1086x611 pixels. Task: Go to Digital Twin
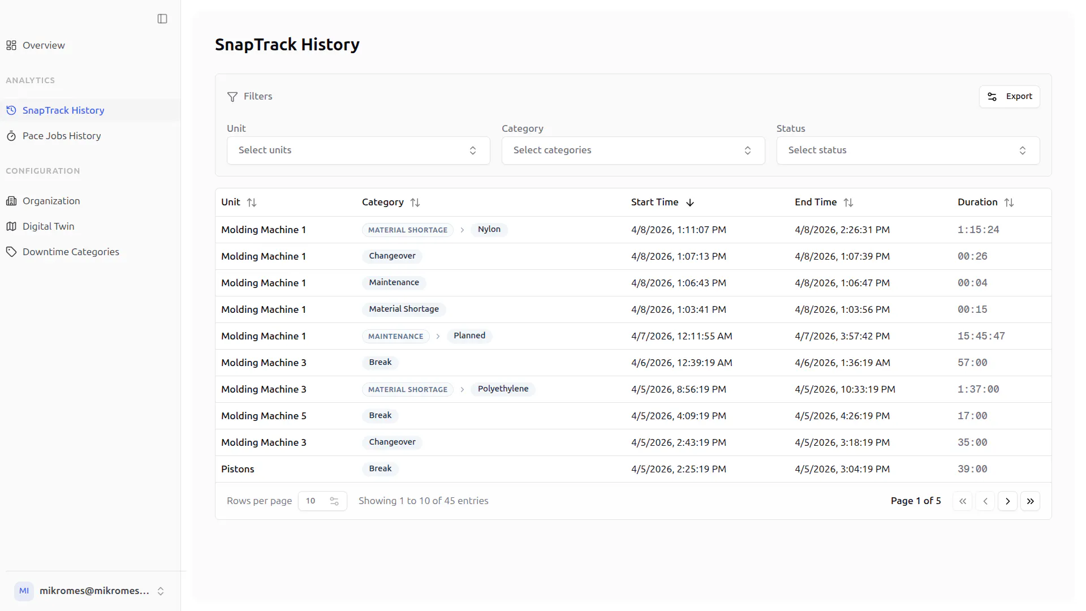[48, 226]
